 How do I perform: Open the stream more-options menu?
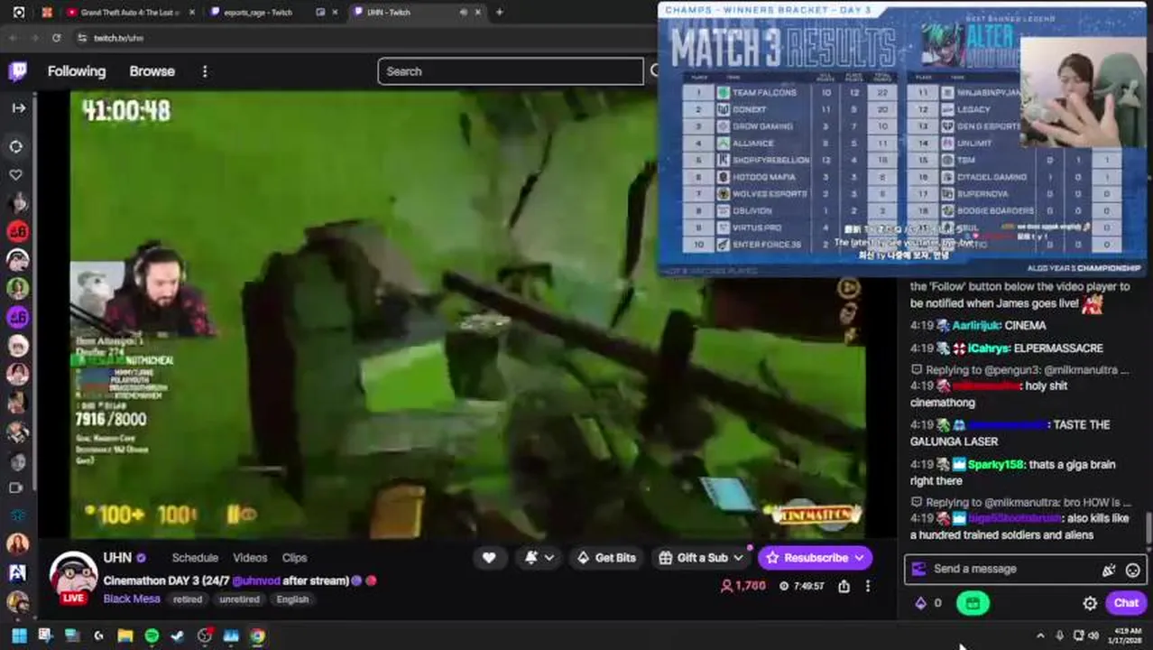(868, 586)
